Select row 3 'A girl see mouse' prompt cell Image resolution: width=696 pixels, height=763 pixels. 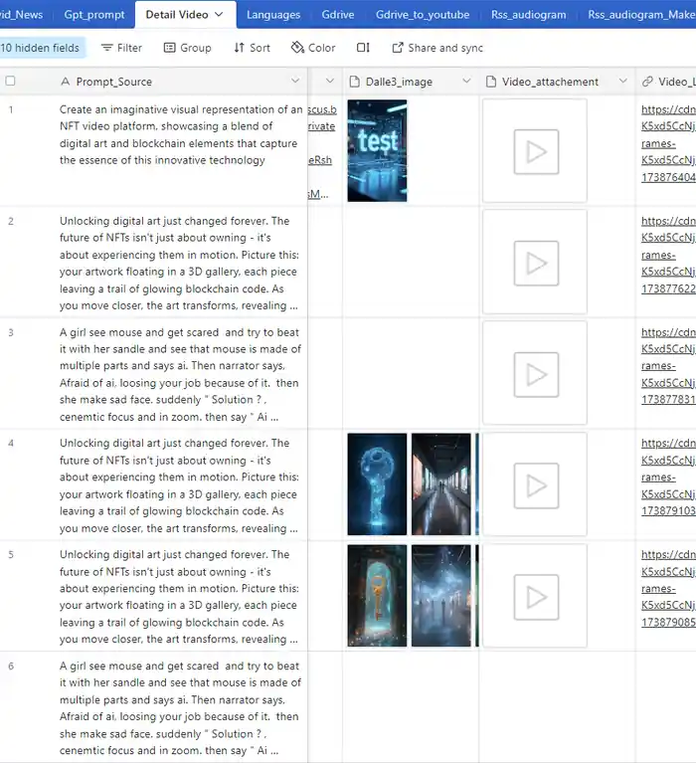point(180,374)
